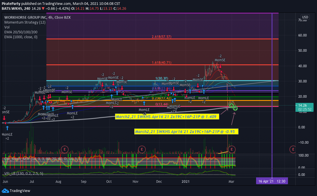Click the 16 Apr '21 12:30 date label
317x196 pixels.
pyautogui.click(x=272, y=181)
